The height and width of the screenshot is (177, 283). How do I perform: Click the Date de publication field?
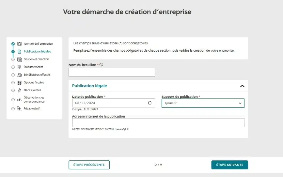coord(114,103)
